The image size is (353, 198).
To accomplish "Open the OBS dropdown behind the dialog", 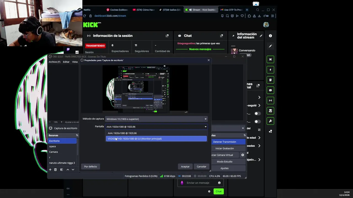I will [x=243, y=128].
